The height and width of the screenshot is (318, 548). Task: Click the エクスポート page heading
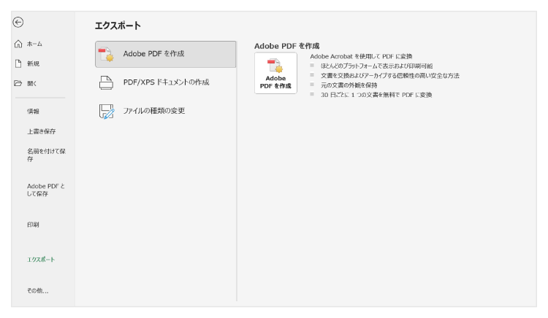(x=118, y=26)
